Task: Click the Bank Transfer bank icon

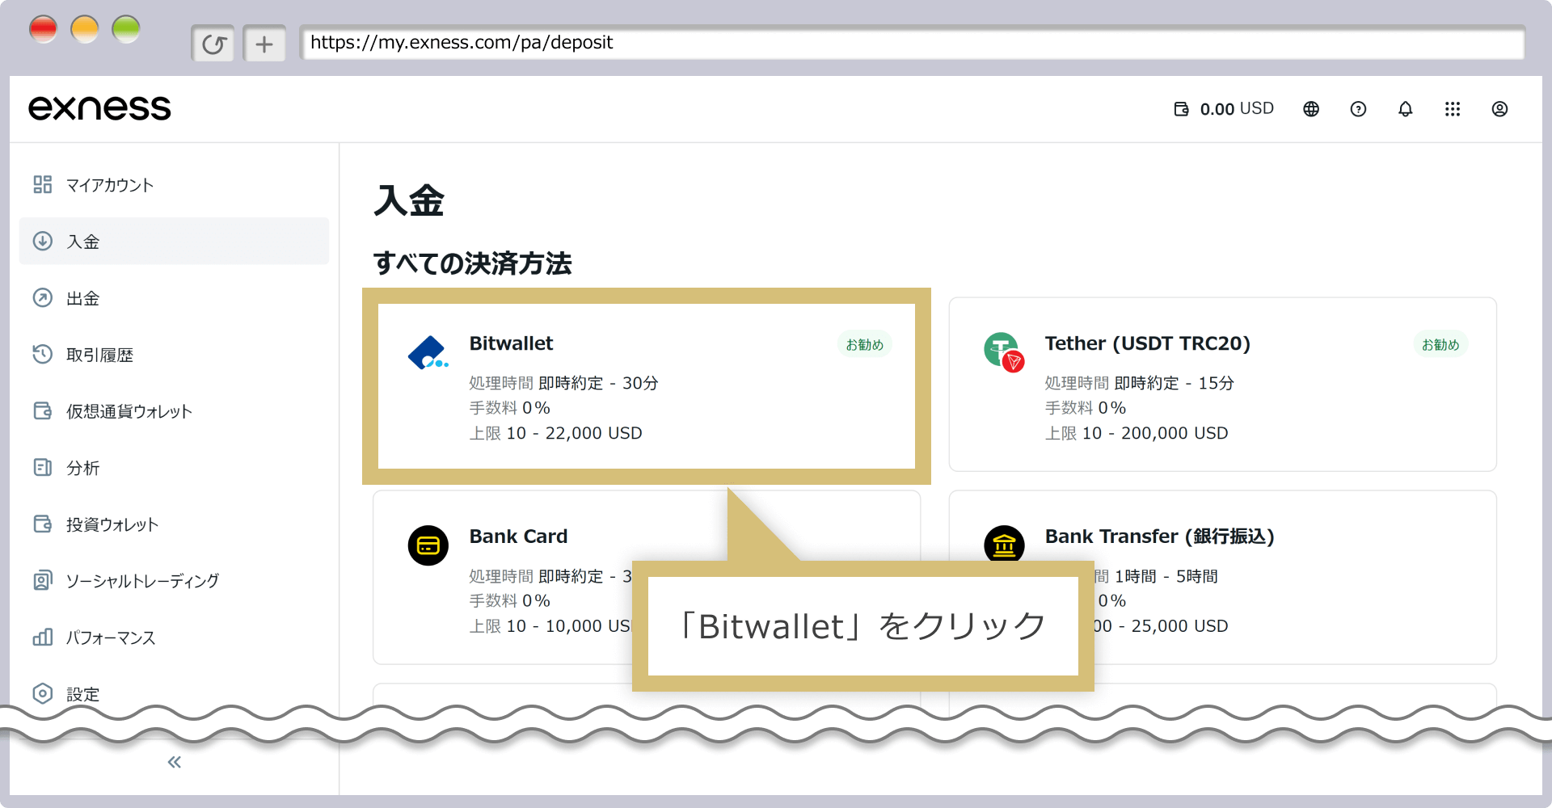Action: click(1004, 544)
